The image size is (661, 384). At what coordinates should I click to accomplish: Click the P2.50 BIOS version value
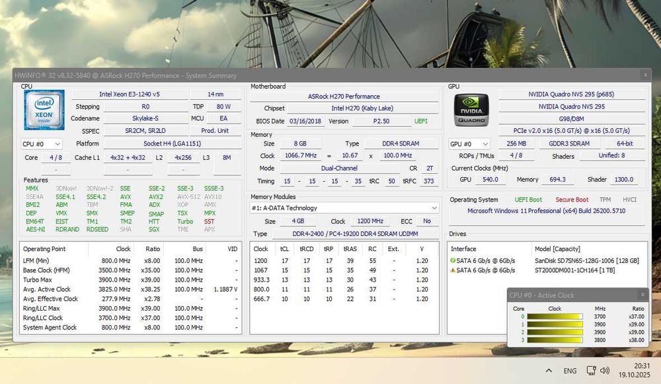tap(381, 121)
